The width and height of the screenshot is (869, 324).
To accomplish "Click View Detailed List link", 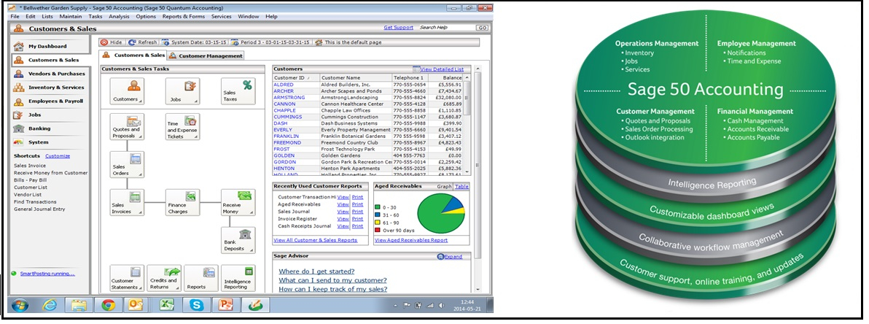I will coord(441,69).
